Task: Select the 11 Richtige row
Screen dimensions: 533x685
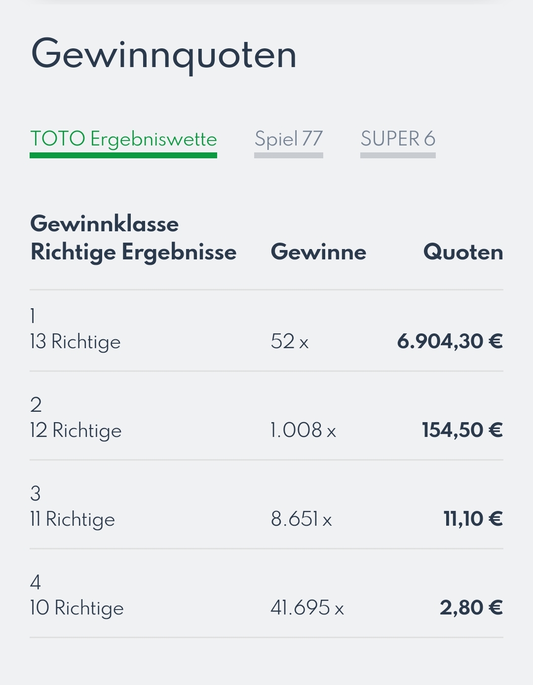Action: click(266, 505)
